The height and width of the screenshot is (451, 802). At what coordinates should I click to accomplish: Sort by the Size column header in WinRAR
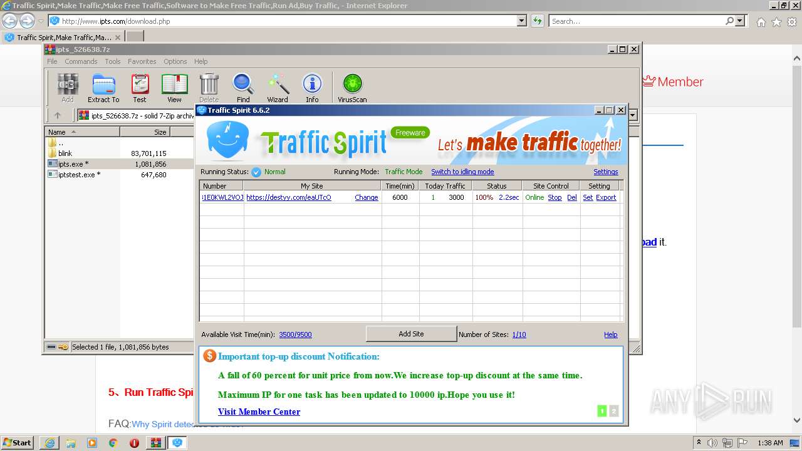(x=145, y=132)
